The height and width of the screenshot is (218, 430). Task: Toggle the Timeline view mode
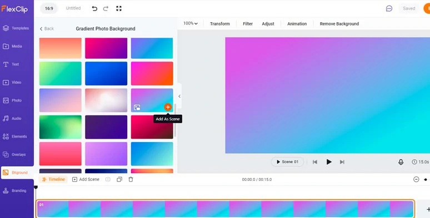pyautogui.click(x=53, y=179)
